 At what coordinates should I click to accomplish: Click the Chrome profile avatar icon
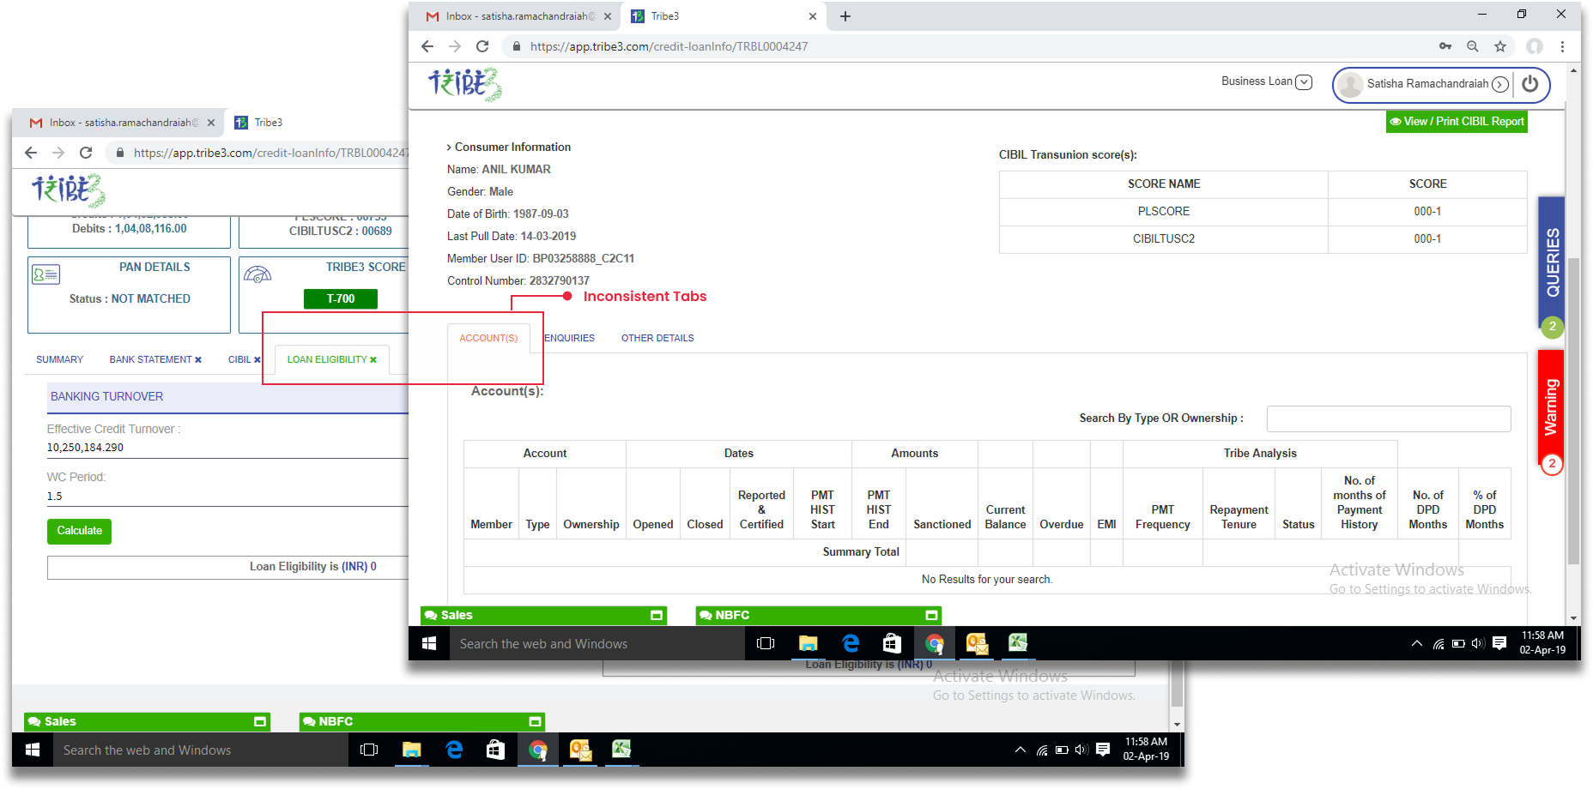1535,46
